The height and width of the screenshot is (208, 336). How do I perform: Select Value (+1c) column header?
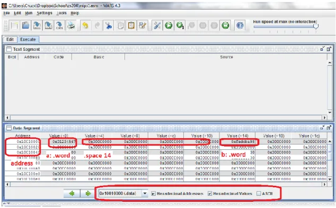tap(309, 136)
